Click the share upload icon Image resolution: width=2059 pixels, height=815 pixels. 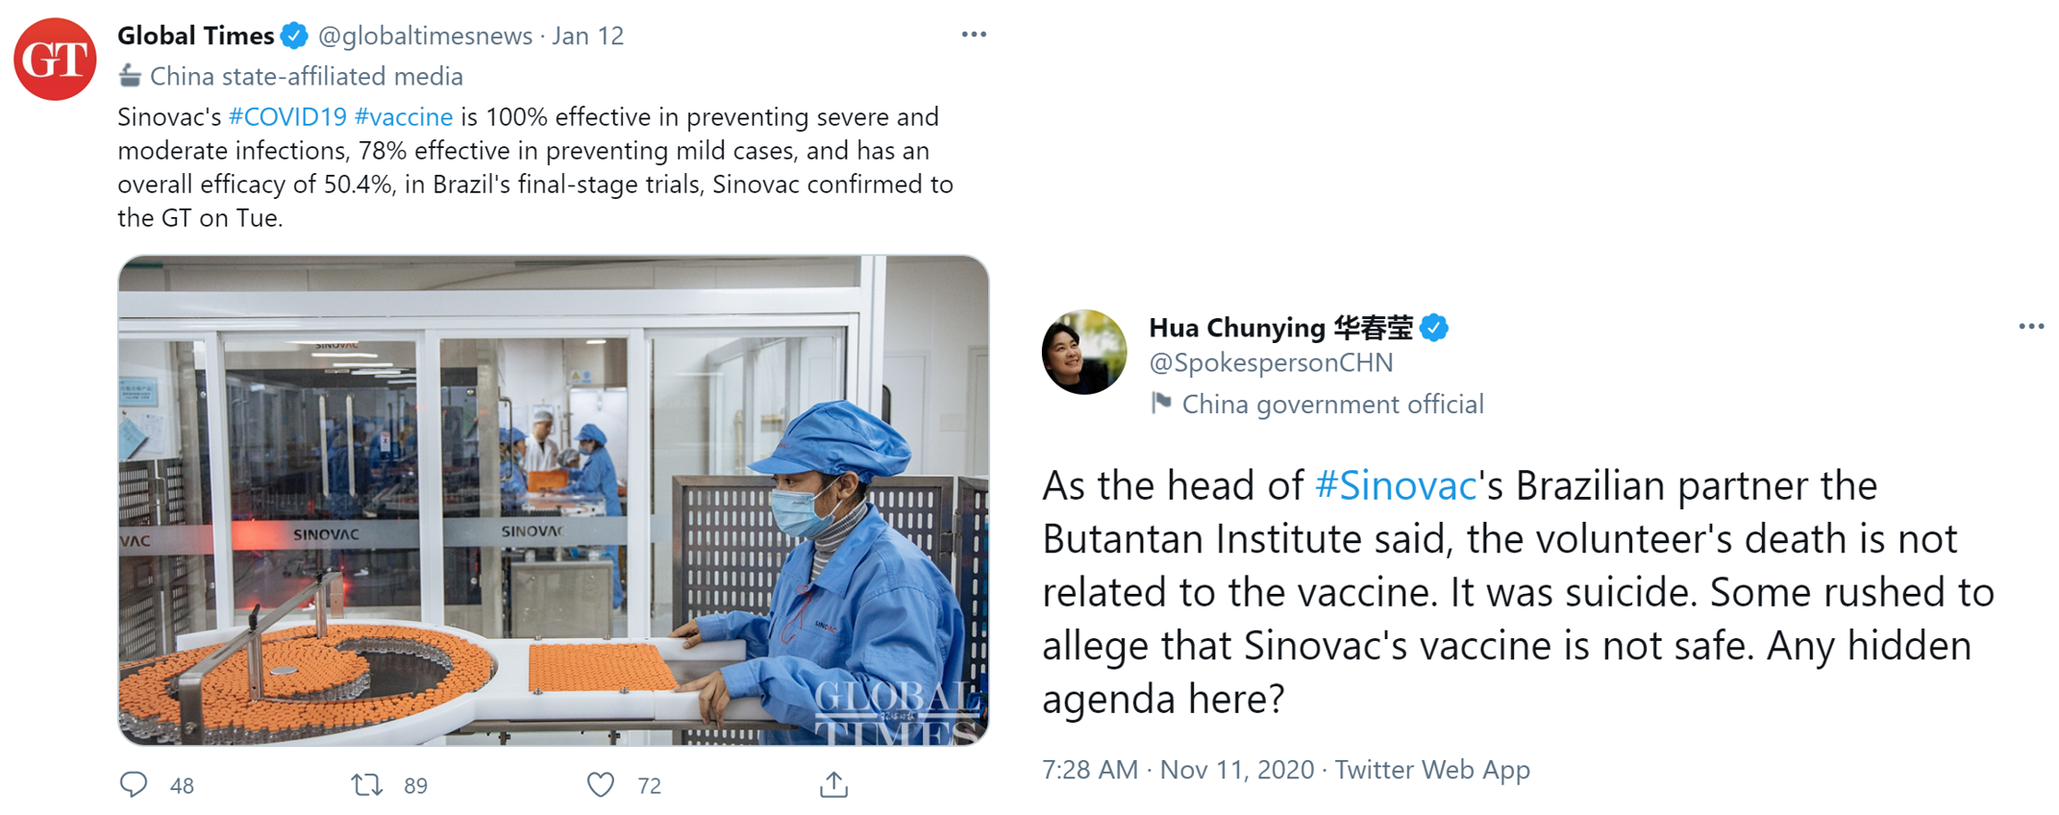(x=833, y=784)
